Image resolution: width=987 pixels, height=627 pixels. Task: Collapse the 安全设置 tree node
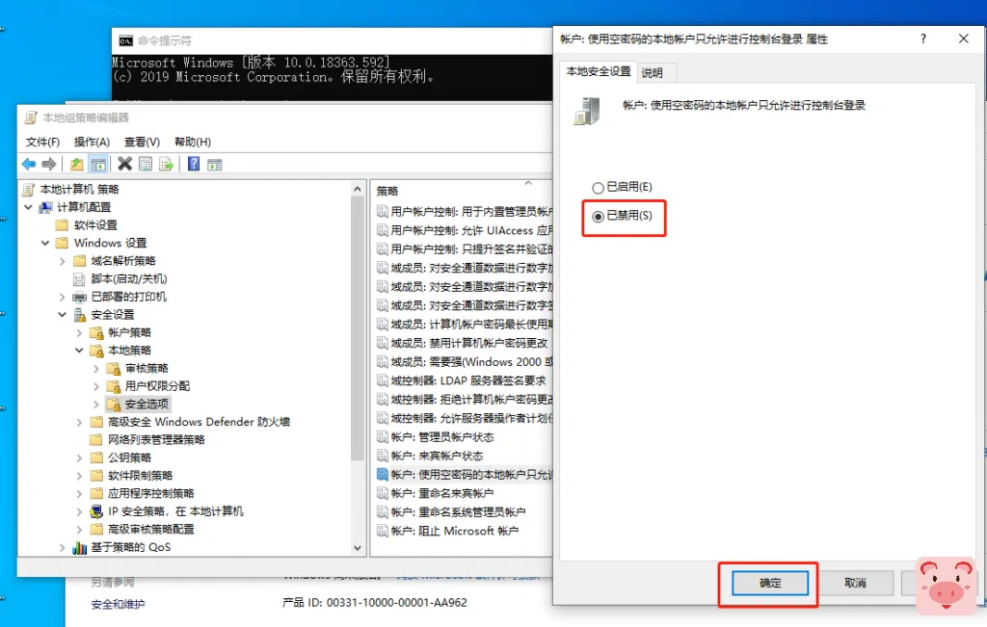[x=62, y=314]
